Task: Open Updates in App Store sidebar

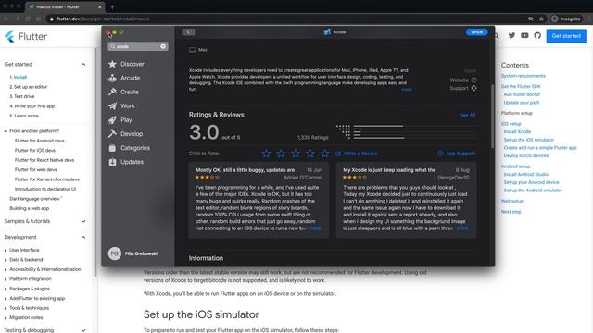Action: [126, 162]
